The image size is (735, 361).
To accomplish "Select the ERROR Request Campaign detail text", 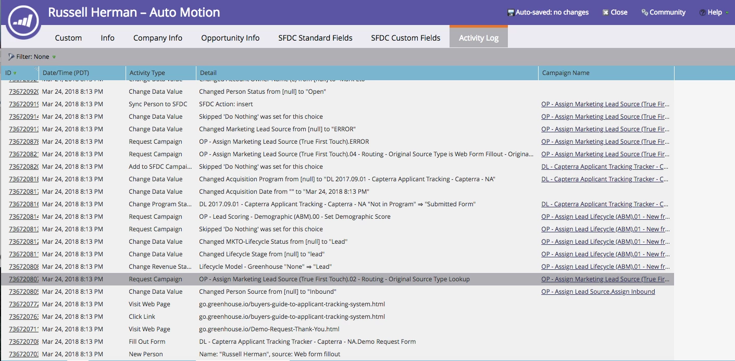I will (283, 142).
